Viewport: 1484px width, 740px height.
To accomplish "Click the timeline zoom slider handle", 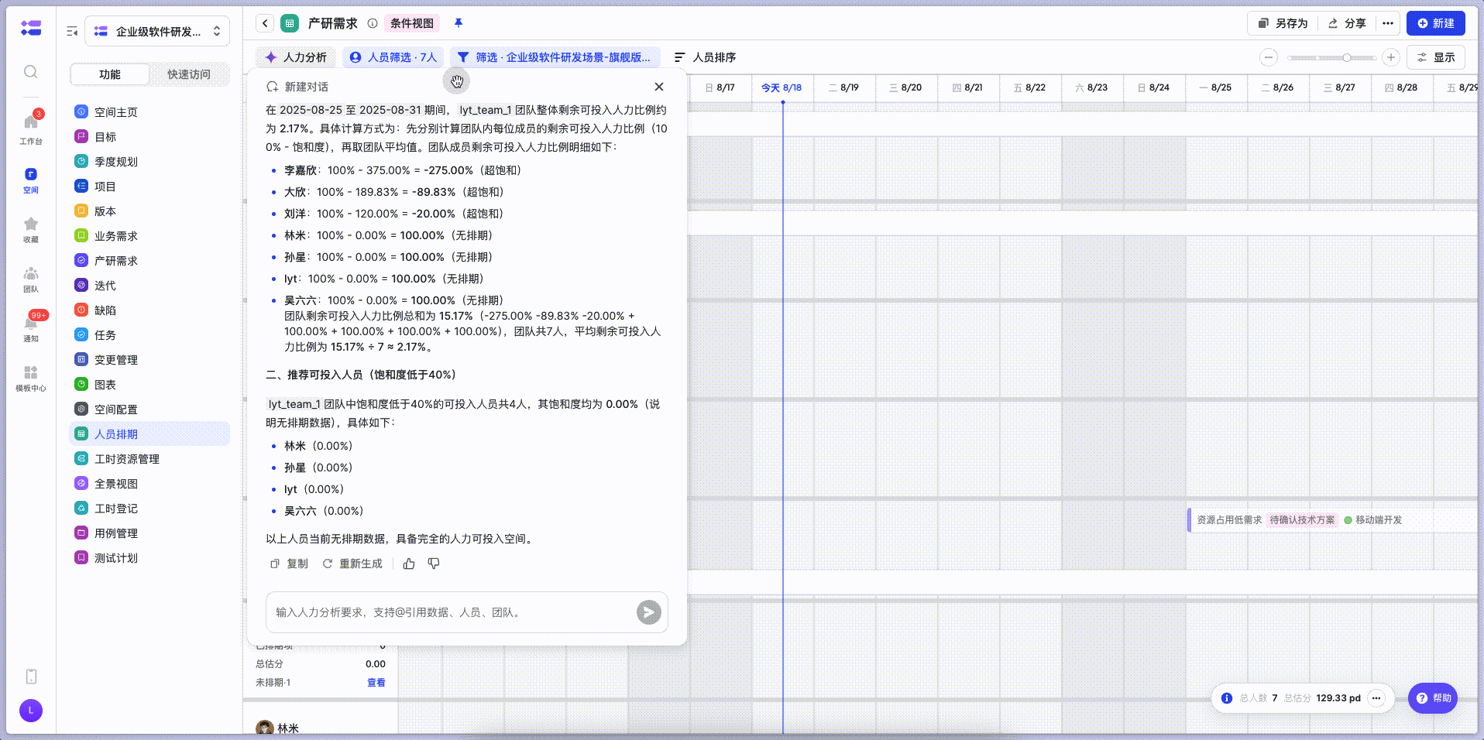I will pos(1347,57).
